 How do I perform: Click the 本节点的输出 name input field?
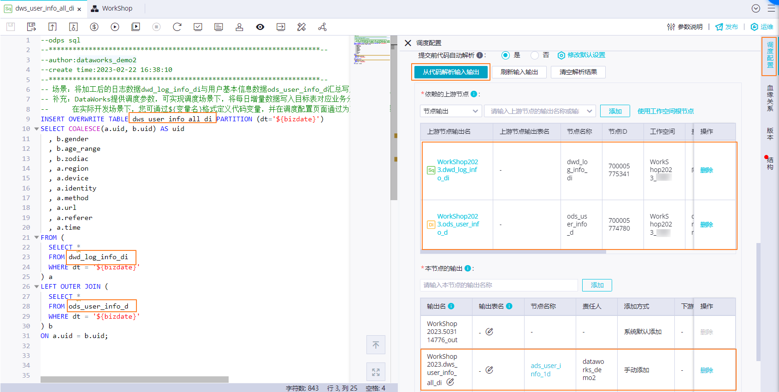pos(499,285)
